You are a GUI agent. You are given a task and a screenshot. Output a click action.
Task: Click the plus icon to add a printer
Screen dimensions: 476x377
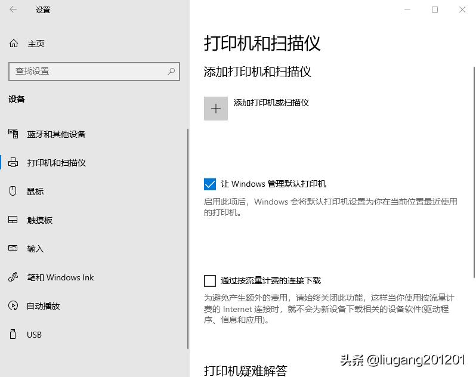(216, 109)
